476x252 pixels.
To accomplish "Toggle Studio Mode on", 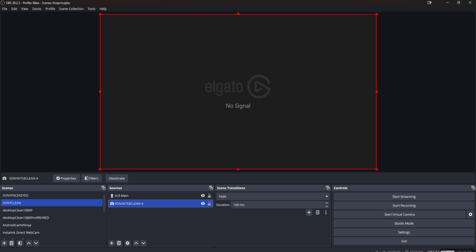I will 404,224.
